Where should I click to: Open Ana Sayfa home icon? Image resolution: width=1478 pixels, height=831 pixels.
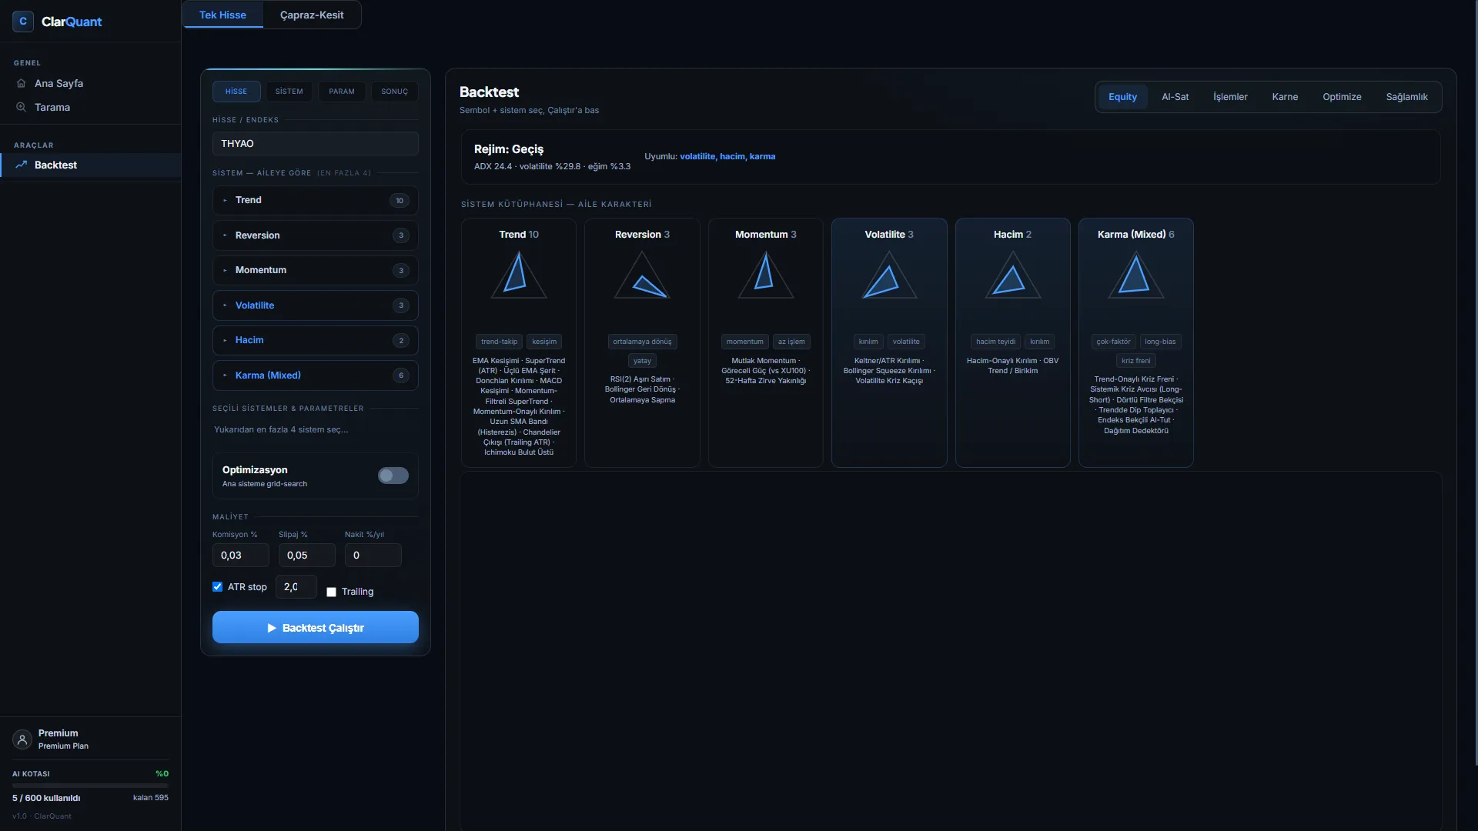(x=22, y=83)
